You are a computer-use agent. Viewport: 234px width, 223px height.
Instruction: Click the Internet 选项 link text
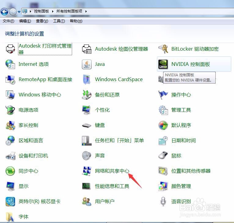[x=34, y=64]
